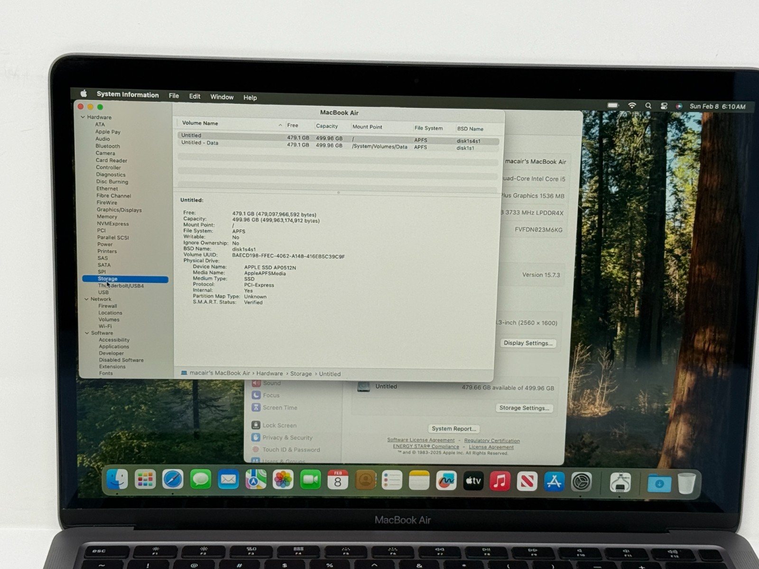This screenshot has width=759, height=569.
Task: Click Storage Settings… button in background window
Action: point(524,408)
